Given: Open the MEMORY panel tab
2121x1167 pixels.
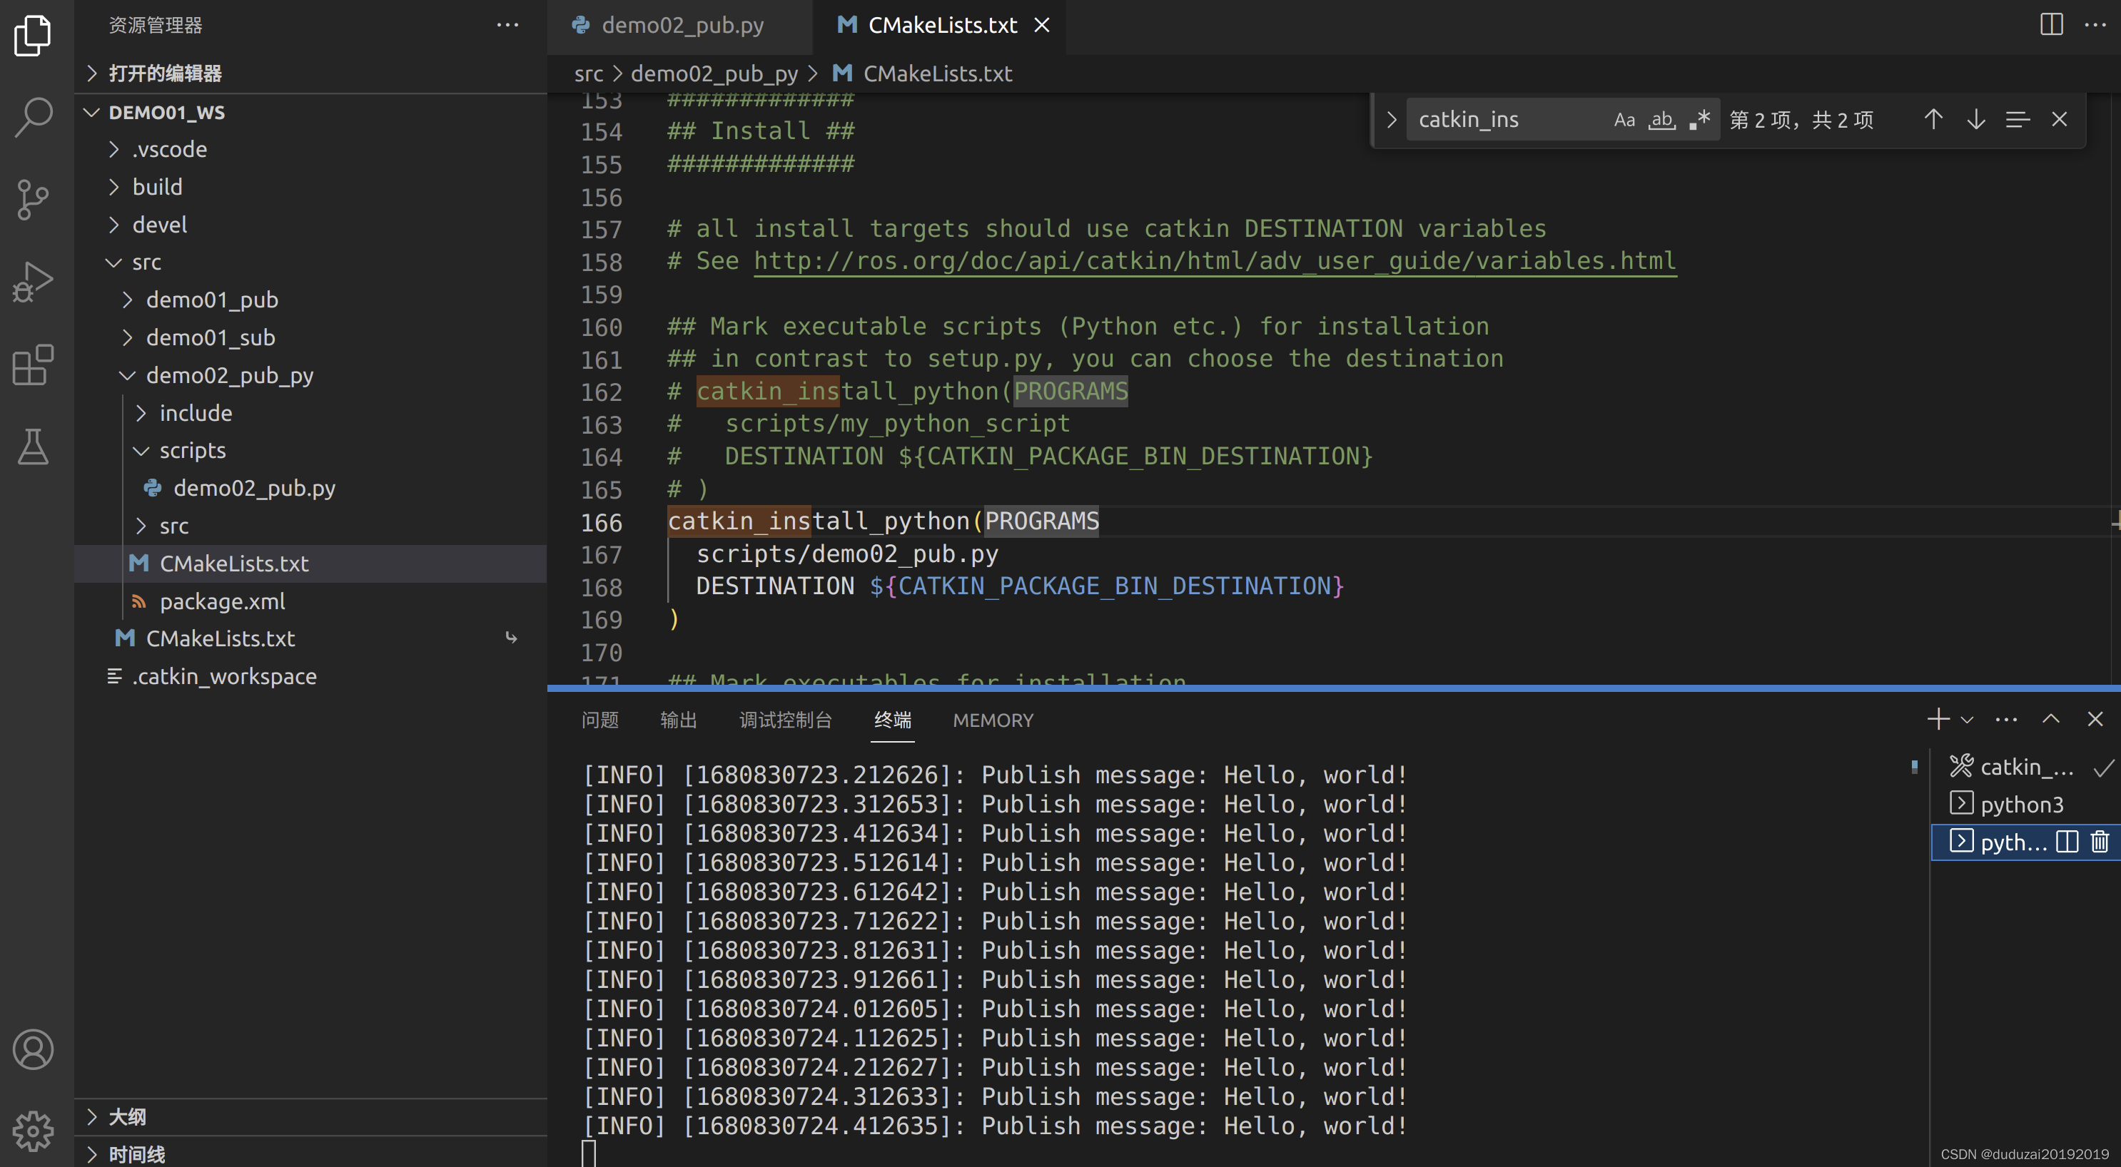Looking at the screenshot, I should (x=993, y=720).
